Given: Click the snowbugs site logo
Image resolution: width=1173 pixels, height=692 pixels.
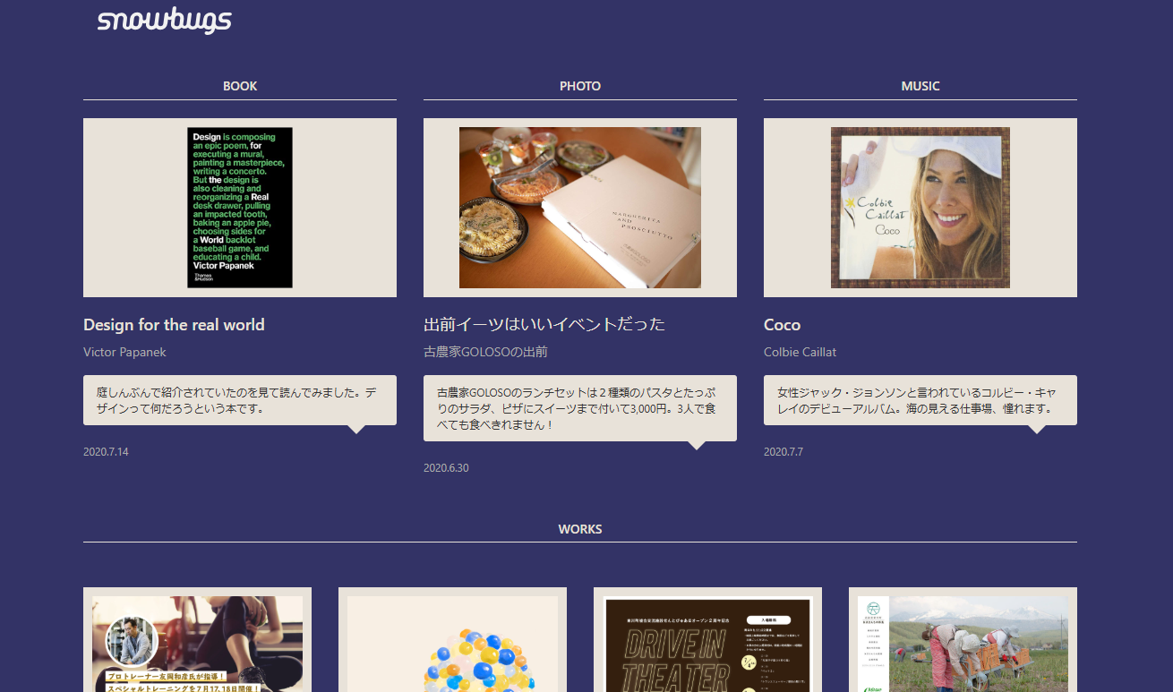Looking at the screenshot, I should point(164,21).
